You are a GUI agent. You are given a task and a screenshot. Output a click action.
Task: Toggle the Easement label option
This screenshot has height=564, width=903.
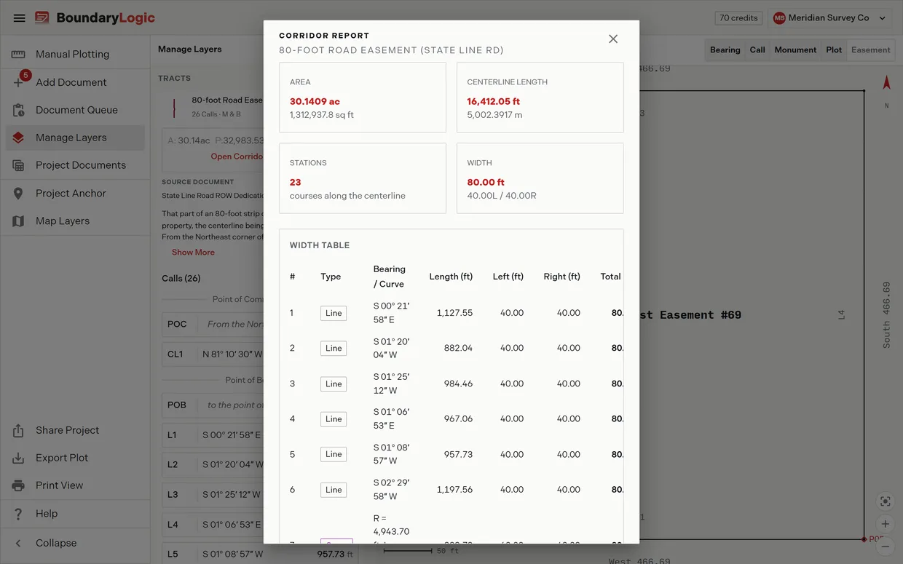pyautogui.click(x=871, y=50)
